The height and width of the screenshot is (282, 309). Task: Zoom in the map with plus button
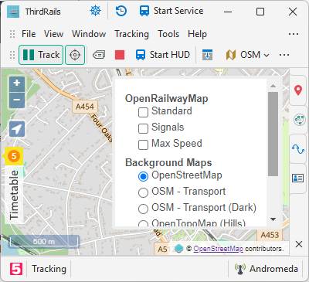17,83
